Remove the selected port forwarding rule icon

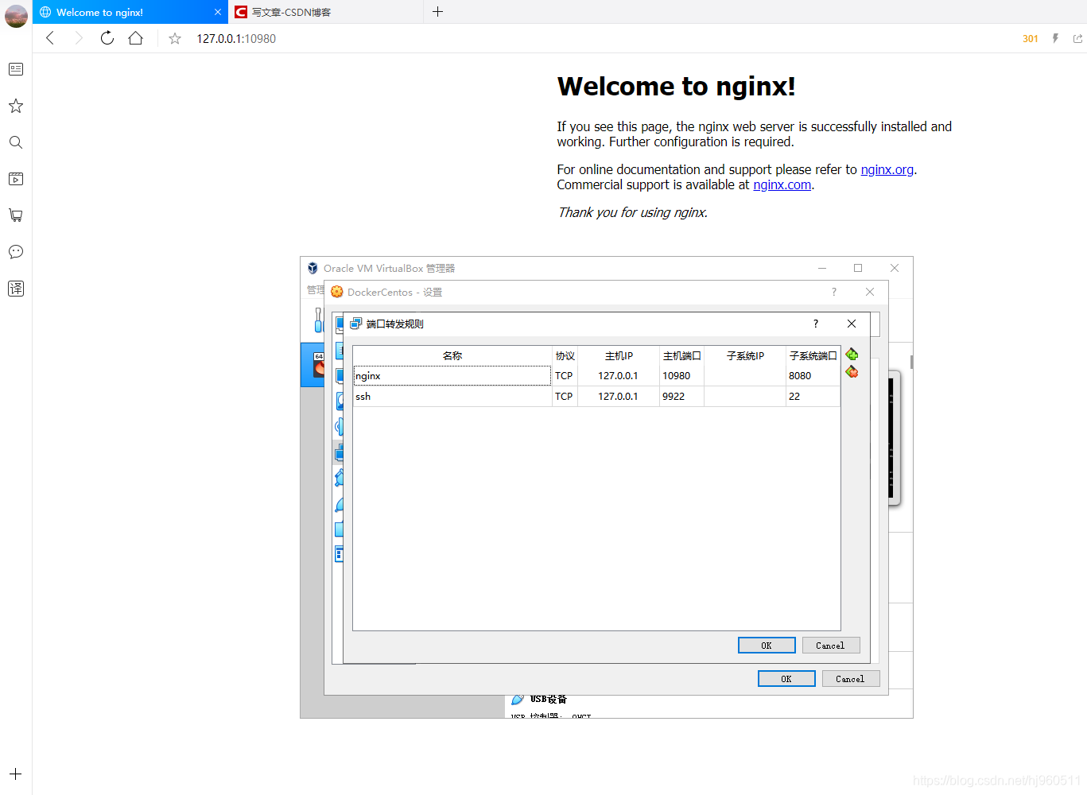pos(852,372)
